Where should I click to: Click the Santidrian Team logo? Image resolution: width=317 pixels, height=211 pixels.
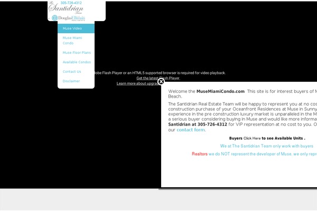pyautogui.click(x=66, y=8)
